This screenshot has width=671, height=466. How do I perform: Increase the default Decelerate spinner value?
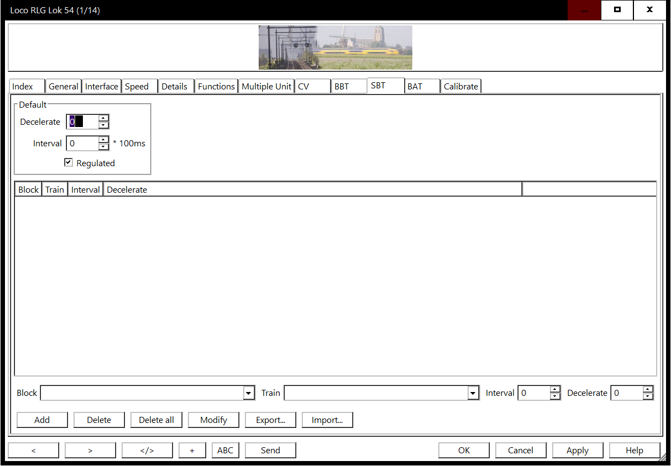click(x=103, y=118)
